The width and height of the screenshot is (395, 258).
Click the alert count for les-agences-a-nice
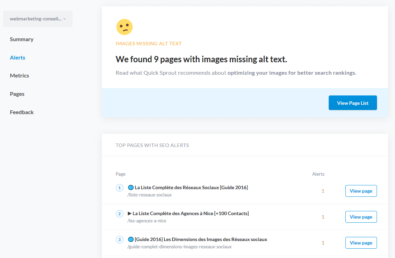point(323,217)
